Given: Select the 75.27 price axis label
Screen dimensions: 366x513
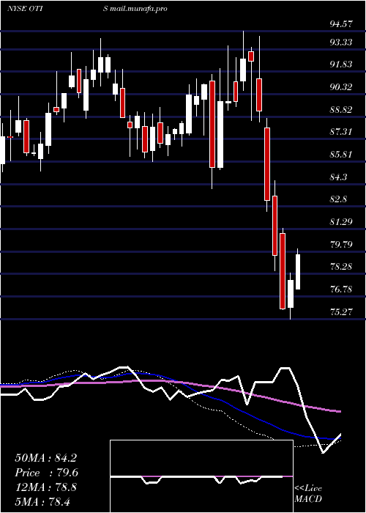Looking at the screenshot, I should pos(342,311).
